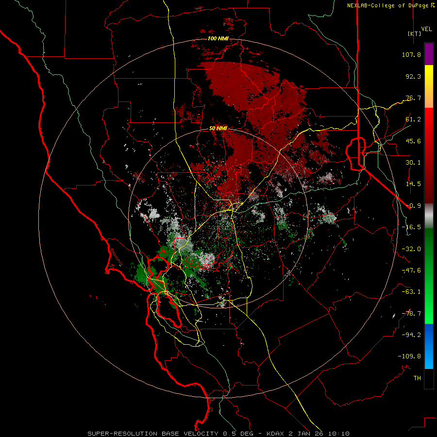Click the [KT] units label
The height and width of the screenshot is (437, 437).
coord(414,34)
